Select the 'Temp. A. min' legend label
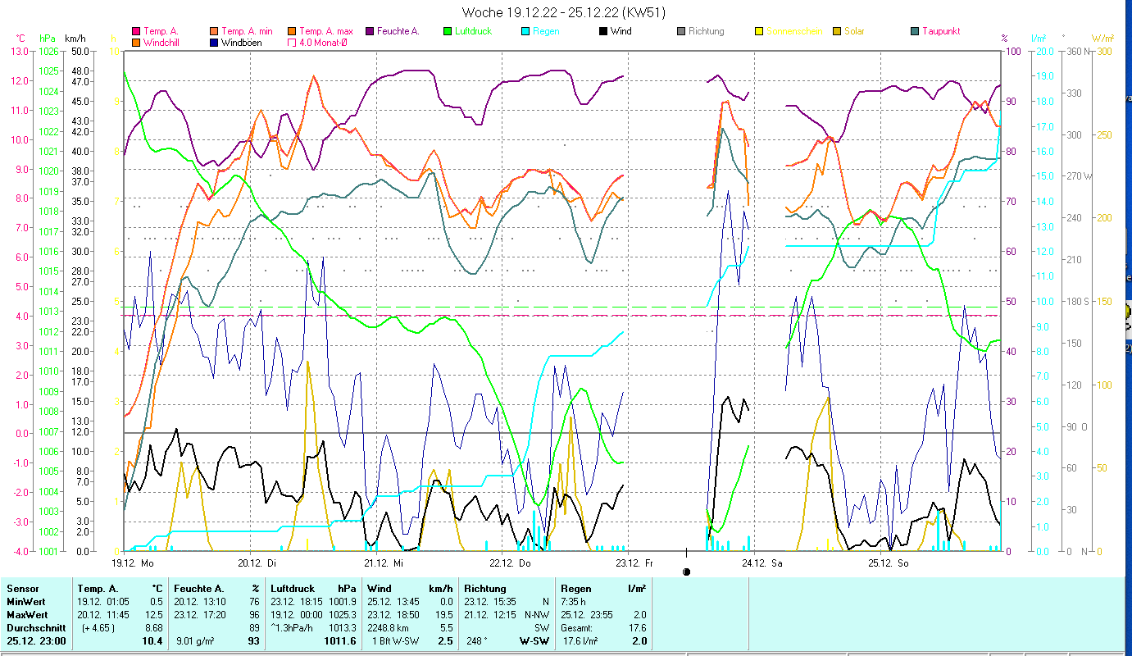 (x=248, y=31)
